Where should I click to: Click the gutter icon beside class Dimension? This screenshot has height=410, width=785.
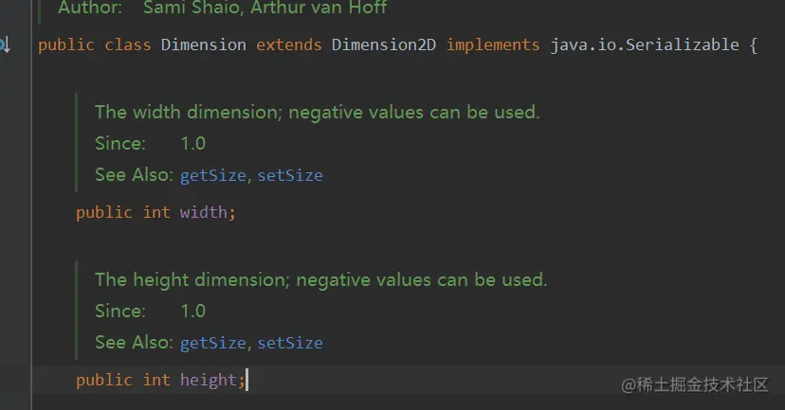[x=5, y=45]
